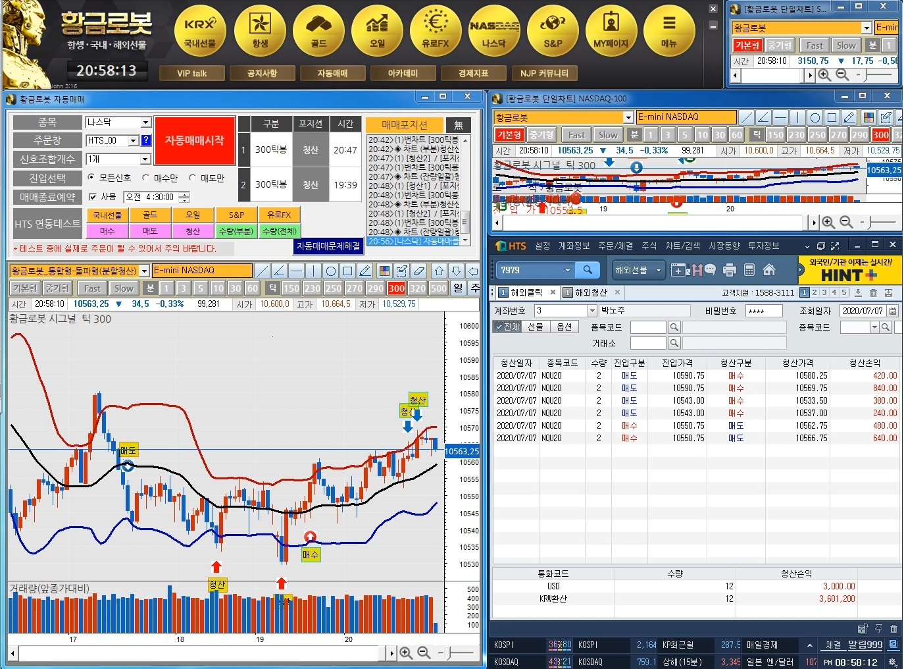Screen dimensions: 904x669
Task: Switch filter to 선물 in HTS
Action: click(536, 327)
